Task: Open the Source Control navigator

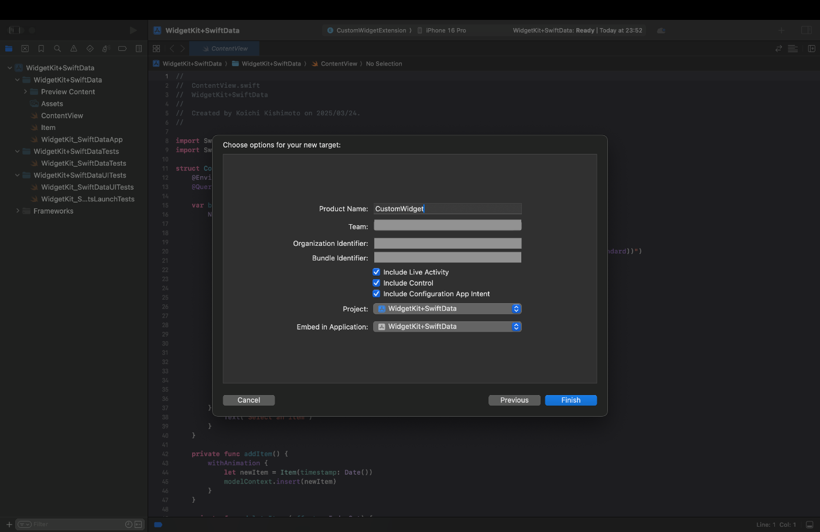Action: coord(25,49)
